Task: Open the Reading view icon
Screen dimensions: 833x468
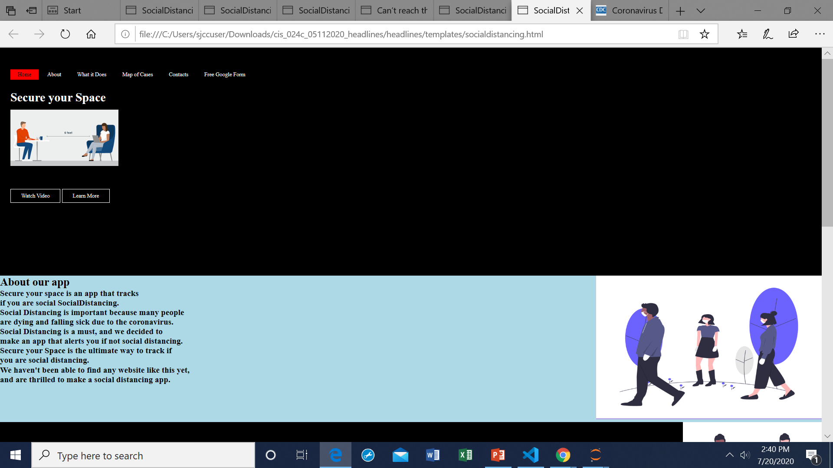Action: click(x=683, y=34)
